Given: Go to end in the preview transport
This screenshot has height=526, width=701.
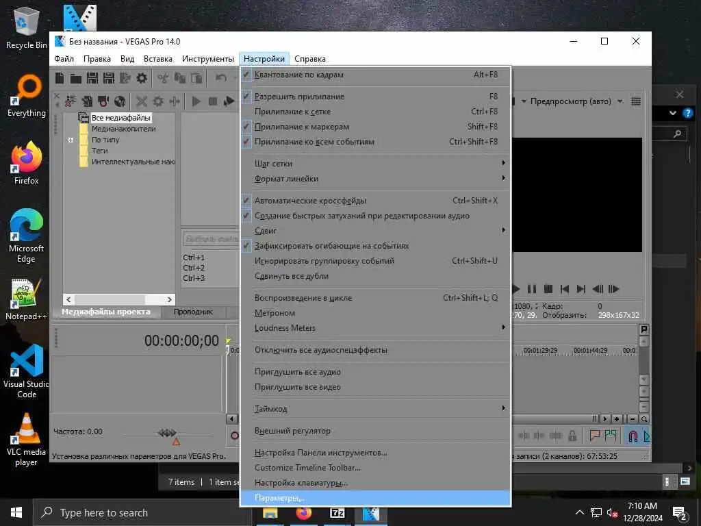Looking at the screenshot, I should click(x=581, y=289).
